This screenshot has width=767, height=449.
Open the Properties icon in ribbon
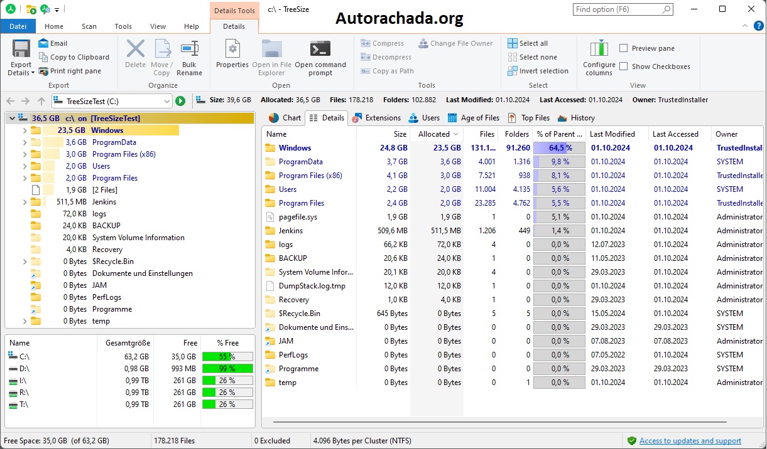coord(232,49)
